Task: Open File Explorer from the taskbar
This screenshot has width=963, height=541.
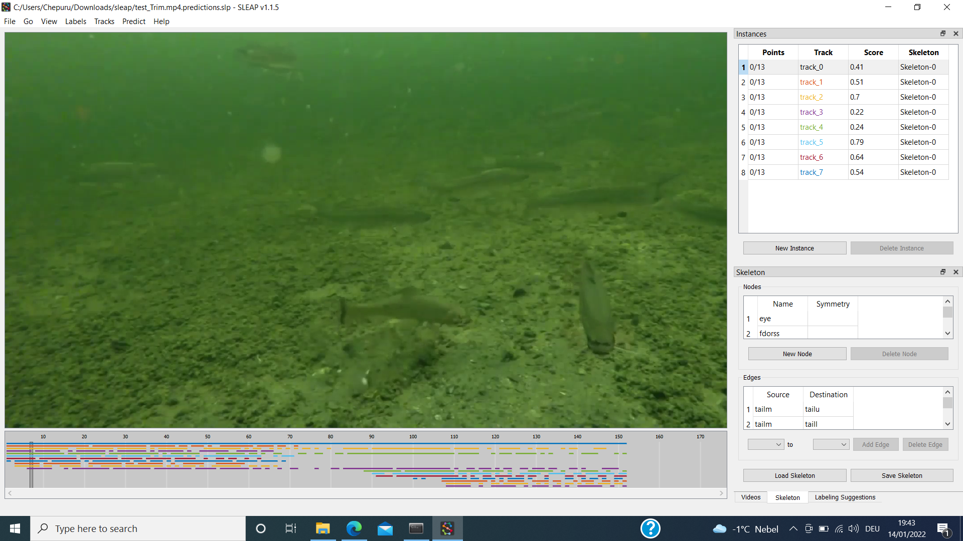Action: click(x=323, y=528)
